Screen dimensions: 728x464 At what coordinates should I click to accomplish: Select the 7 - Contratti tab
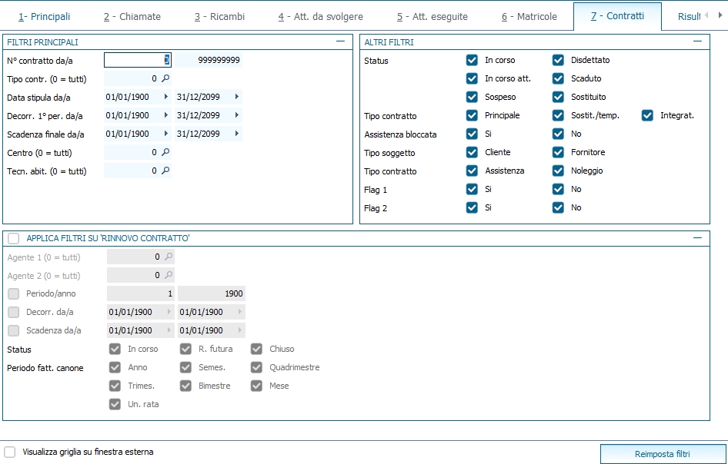click(617, 16)
